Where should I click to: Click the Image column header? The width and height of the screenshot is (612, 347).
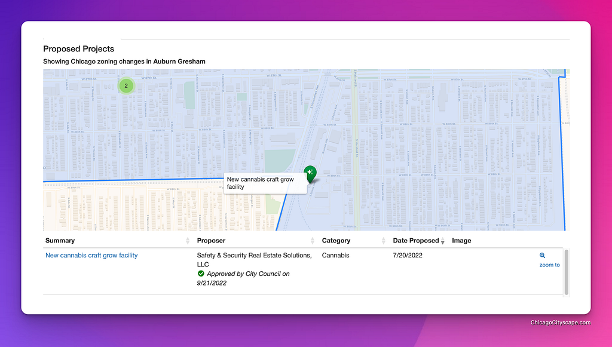pyautogui.click(x=461, y=241)
